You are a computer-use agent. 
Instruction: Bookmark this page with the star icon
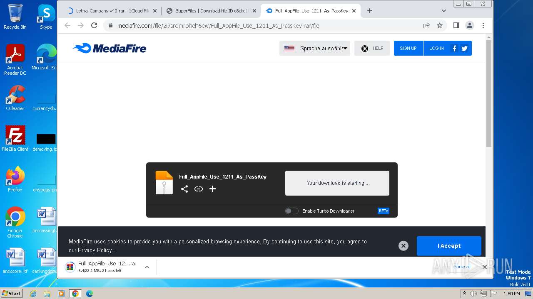coord(440,25)
